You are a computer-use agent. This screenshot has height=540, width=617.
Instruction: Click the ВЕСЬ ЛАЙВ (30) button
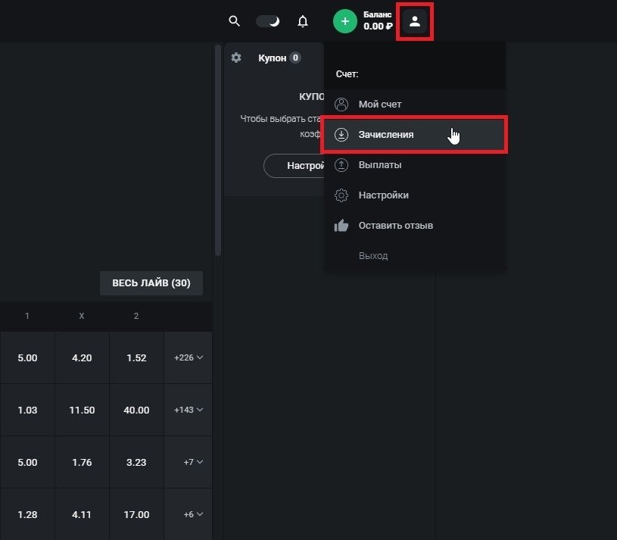pyautogui.click(x=151, y=283)
